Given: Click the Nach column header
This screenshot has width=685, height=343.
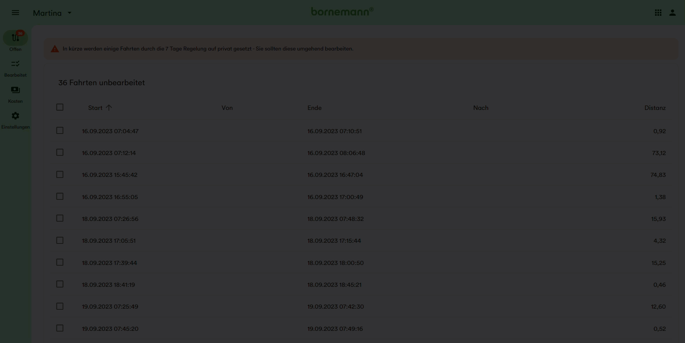Looking at the screenshot, I should [480, 108].
